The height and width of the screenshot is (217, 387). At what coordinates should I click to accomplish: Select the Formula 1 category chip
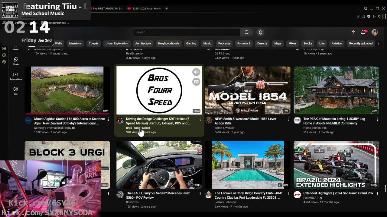point(243,43)
